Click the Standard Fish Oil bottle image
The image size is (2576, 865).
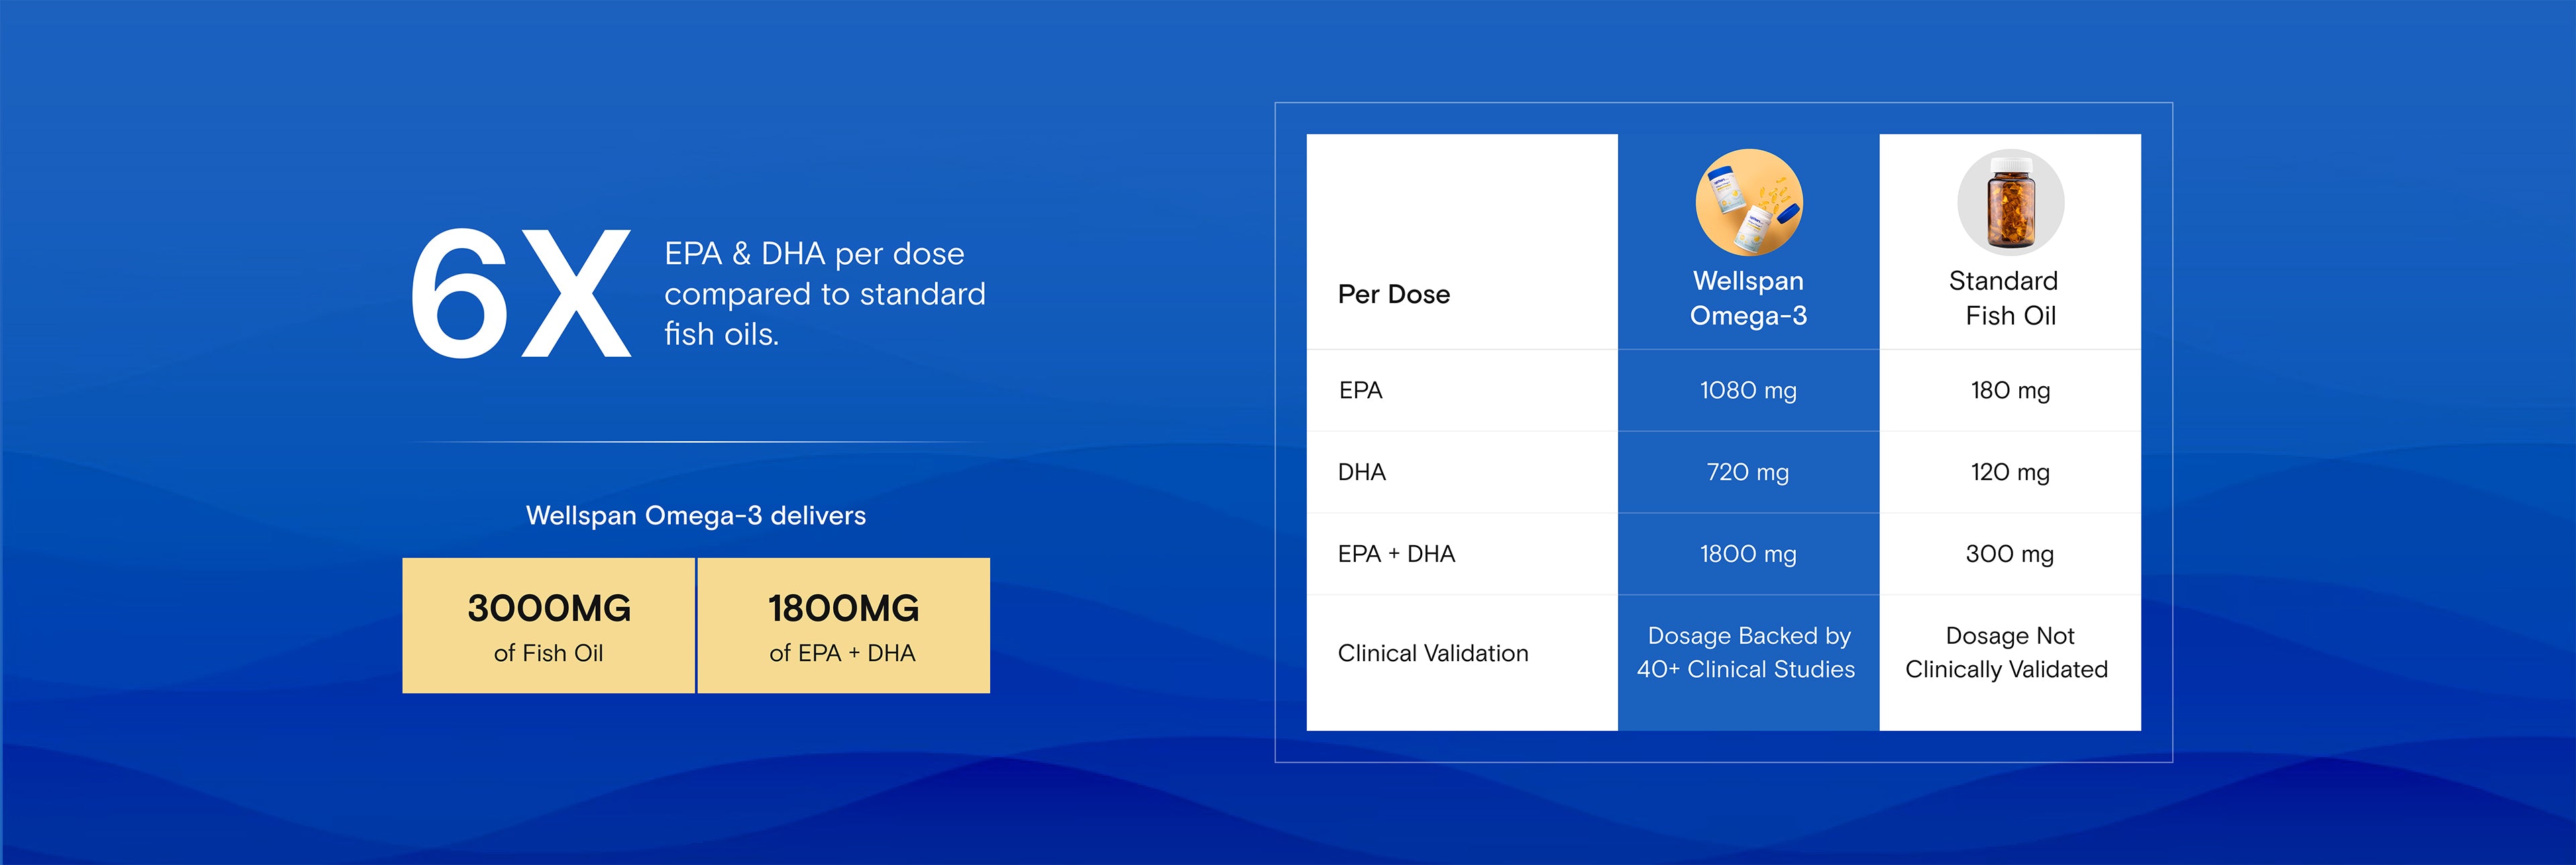pyautogui.click(x=2010, y=202)
